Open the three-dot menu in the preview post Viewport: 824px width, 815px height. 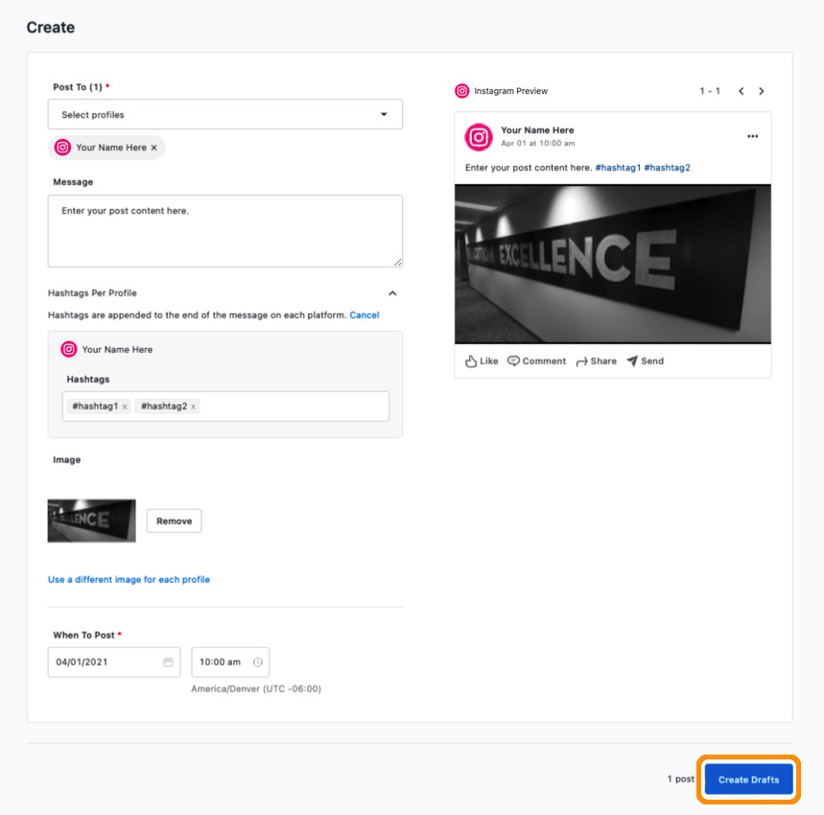point(752,136)
